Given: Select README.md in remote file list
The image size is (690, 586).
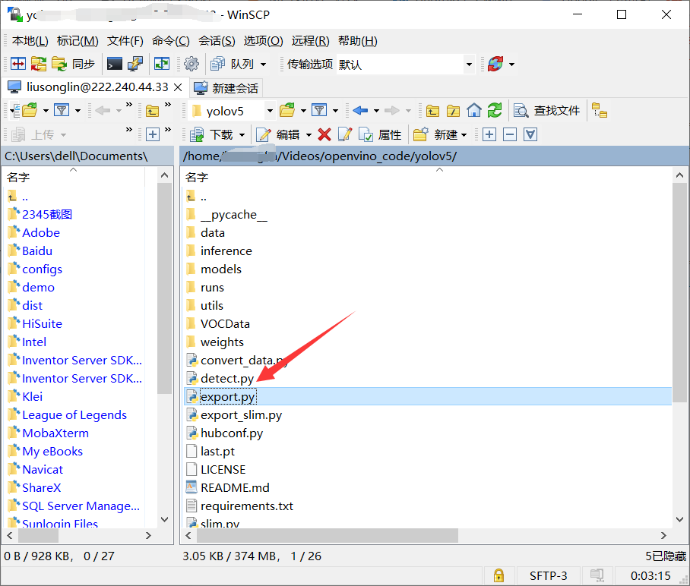Looking at the screenshot, I should [235, 488].
